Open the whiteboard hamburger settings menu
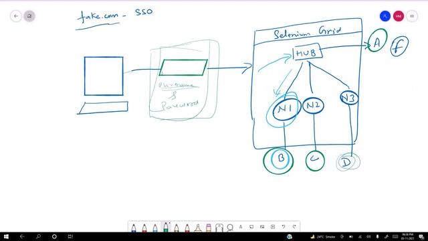 pos(412,16)
